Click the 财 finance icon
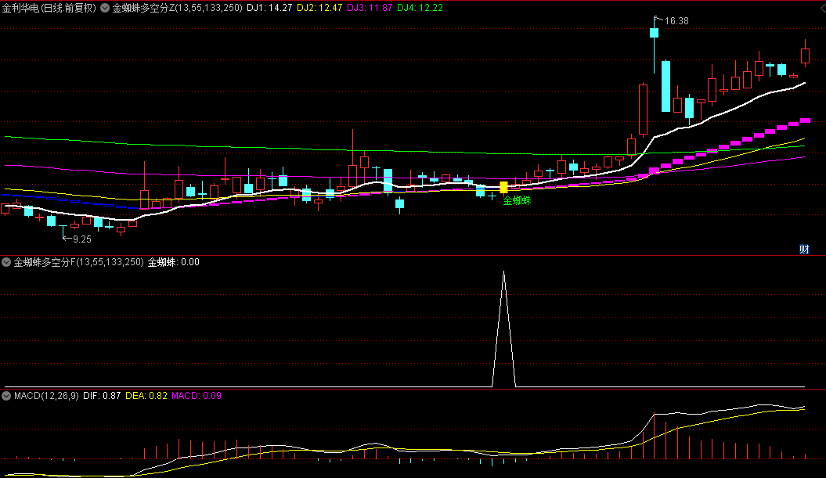The width and height of the screenshot is (826, 478). (803, 250)
